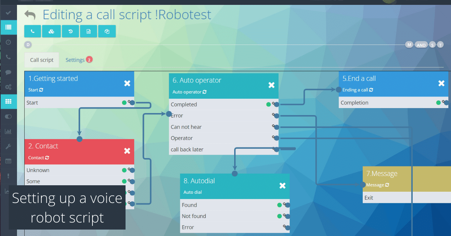451x236 pixels.
Task: Click the stacked cubes toolbar button
Action: click(x=51, y=32)
